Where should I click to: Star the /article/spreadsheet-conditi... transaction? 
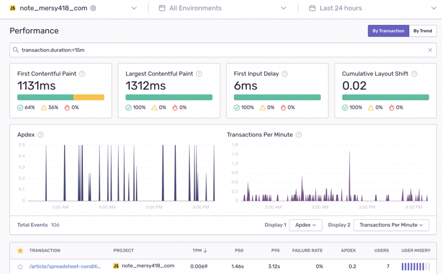20,266
